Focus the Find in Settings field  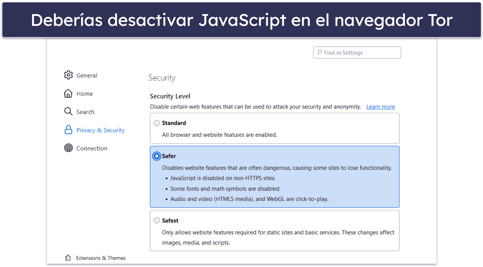coord(357,52)
